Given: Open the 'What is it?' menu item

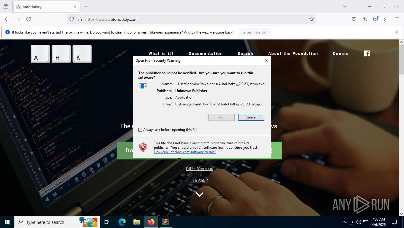Looking at the screenshot, I should [x=161, y=54].
